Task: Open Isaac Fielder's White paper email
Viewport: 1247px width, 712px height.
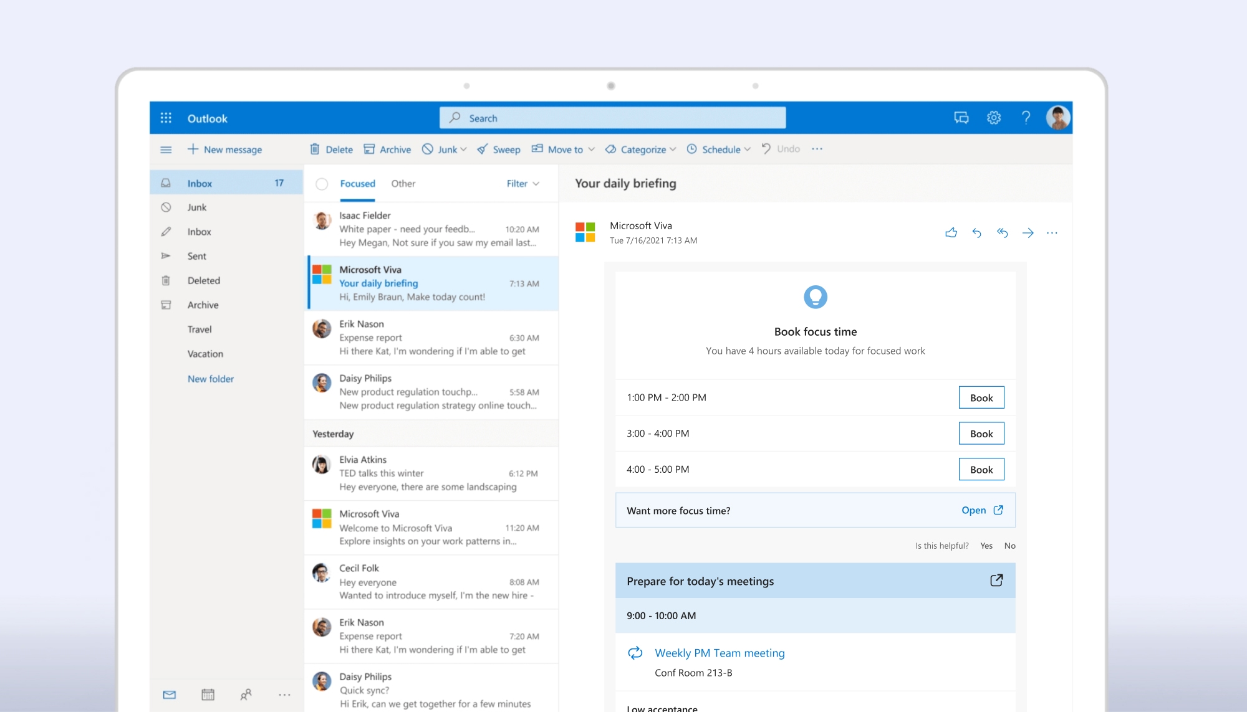Action: pos(431,229)
